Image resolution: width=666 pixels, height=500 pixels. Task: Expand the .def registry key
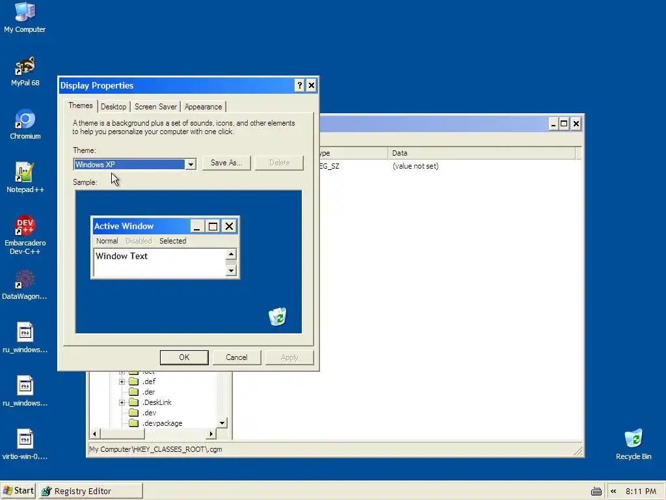122,382
